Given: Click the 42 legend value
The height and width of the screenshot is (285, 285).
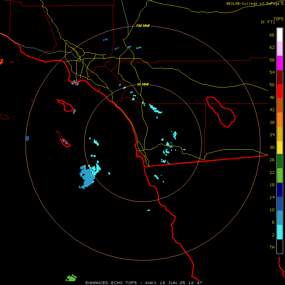Looking at the screenshot, I should coord(272,110).
